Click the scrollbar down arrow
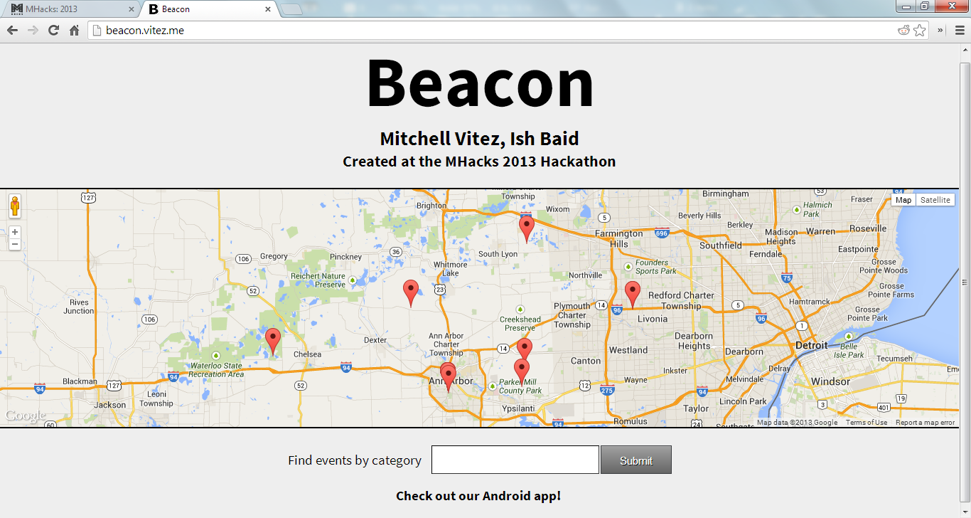The width and height of the screenshot is (971, 518). (965, 512)
